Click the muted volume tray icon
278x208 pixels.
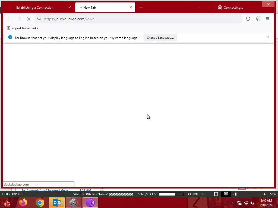tap(252, 203)
